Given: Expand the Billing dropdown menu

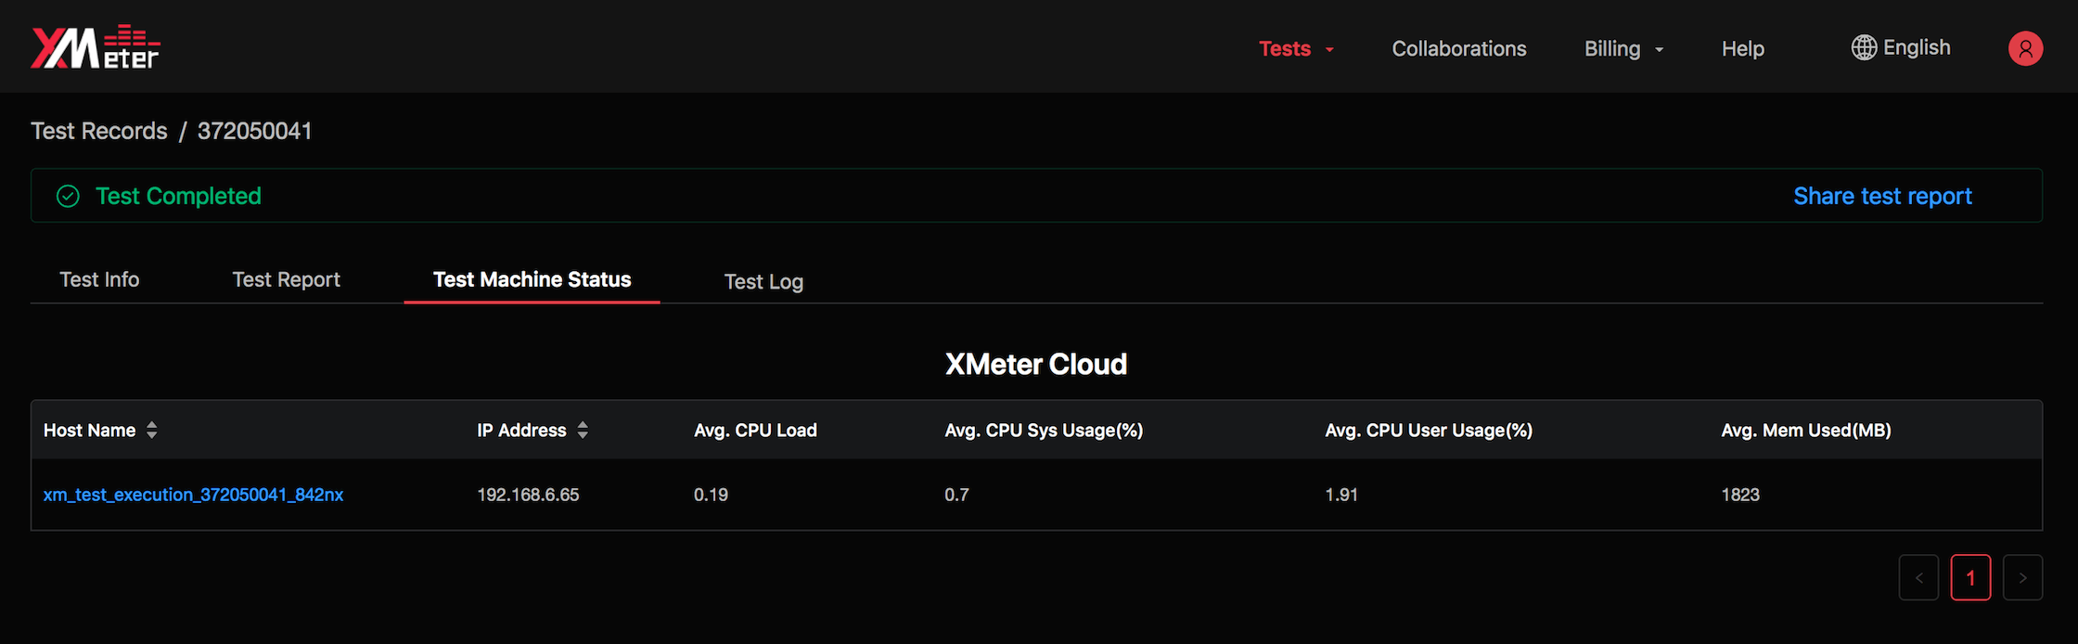Looking at the screenshot, I should (1623, 49).
